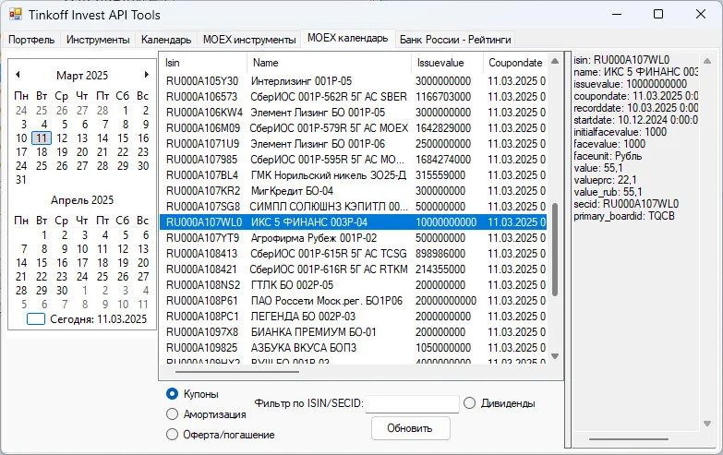Image resolution: width=723 pixels, height=455 pixels.
Task: Select the Купоны radio button
Action: 172,394
